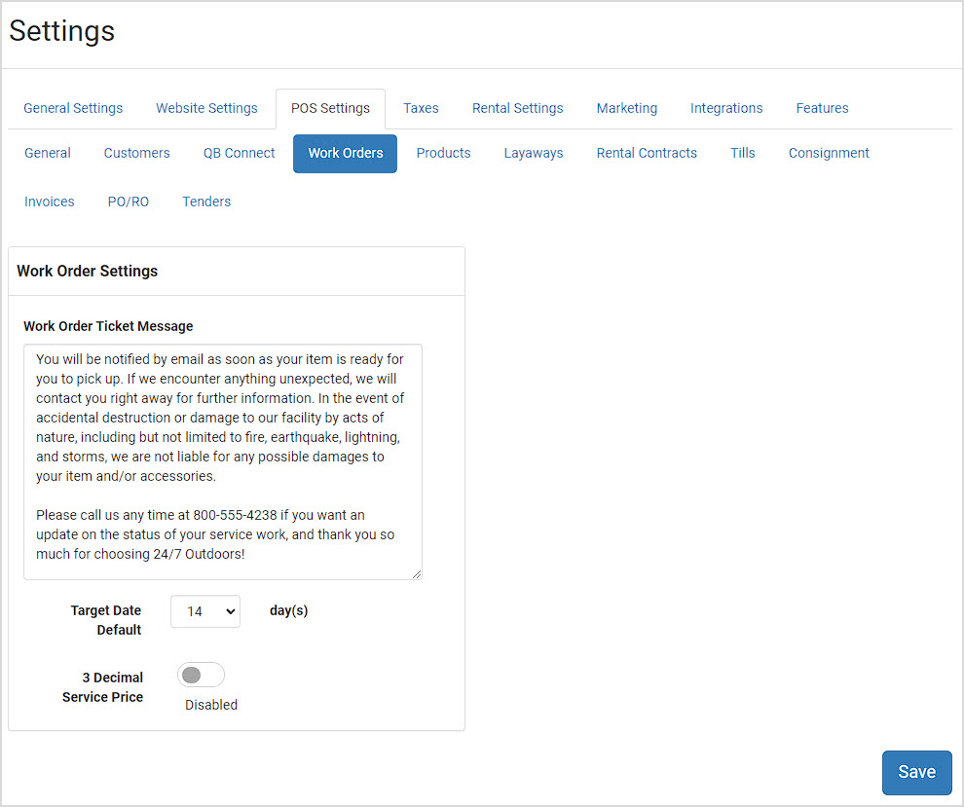Go to the Rental Settings tab

coord(518,108)
